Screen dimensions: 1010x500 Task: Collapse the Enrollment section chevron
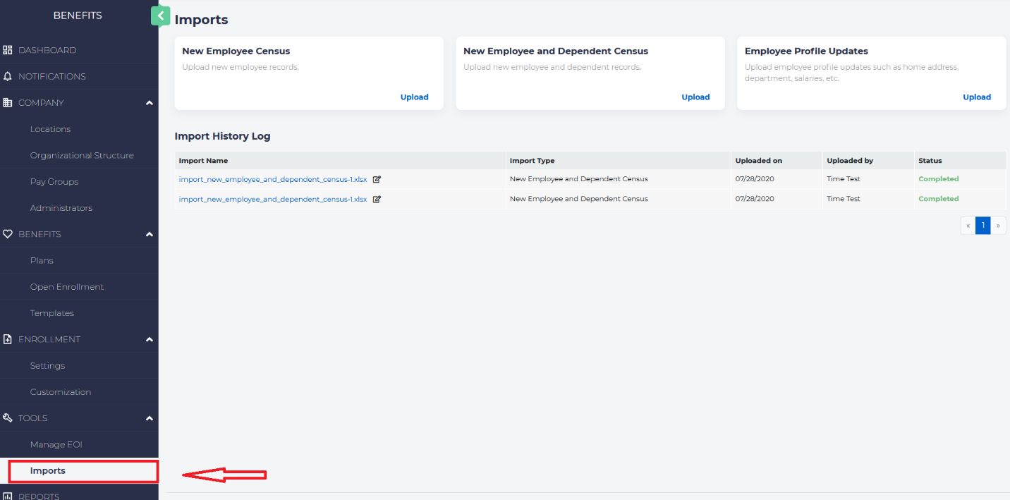(x=149, y=339)
